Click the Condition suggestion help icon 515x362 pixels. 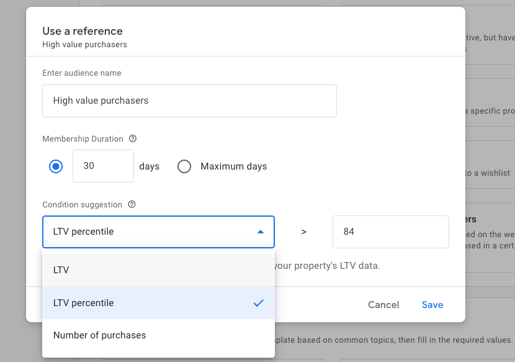click(132, 205)
